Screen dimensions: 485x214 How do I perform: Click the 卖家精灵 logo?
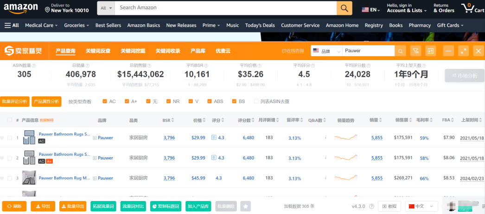pos(23,51)
